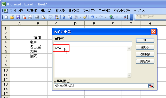Open the Undo history dropdown arrow
This screenshot has height=98, width=166.
(x=97, y=17)
